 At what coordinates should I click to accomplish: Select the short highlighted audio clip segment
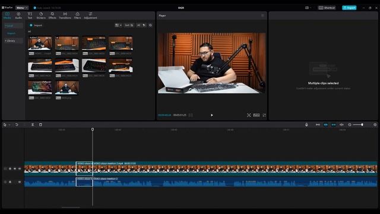[84, 182]
